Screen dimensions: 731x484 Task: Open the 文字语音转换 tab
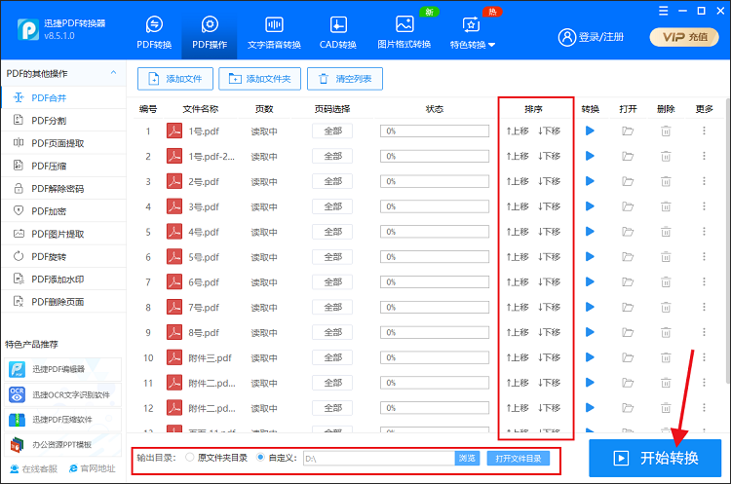tap(274, 33)
